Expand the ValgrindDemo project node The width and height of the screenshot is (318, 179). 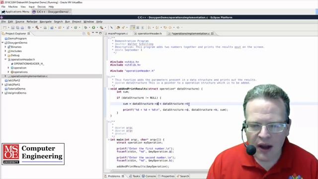point(2,93)
